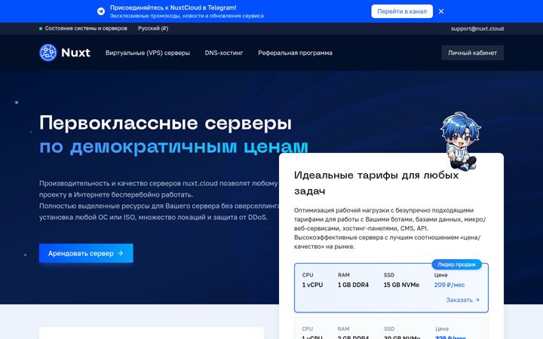Click the "Присоединяйтесь к NuxtCloud в Telegram!" banner title
This screenshot has height=339, width=543.
pos(173,8)
